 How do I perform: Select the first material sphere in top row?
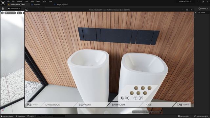136,88
